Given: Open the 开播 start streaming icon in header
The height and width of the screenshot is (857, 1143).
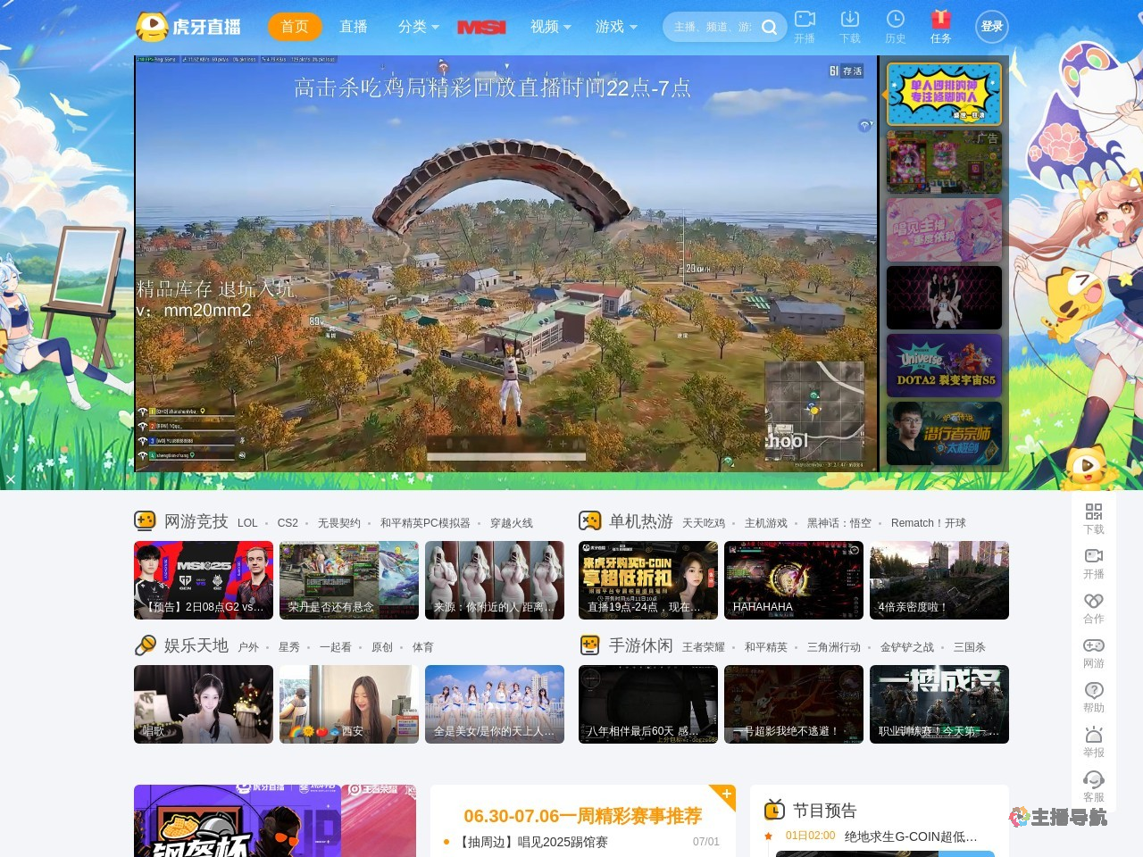Looking at the screenshot, I should point(805,19).
